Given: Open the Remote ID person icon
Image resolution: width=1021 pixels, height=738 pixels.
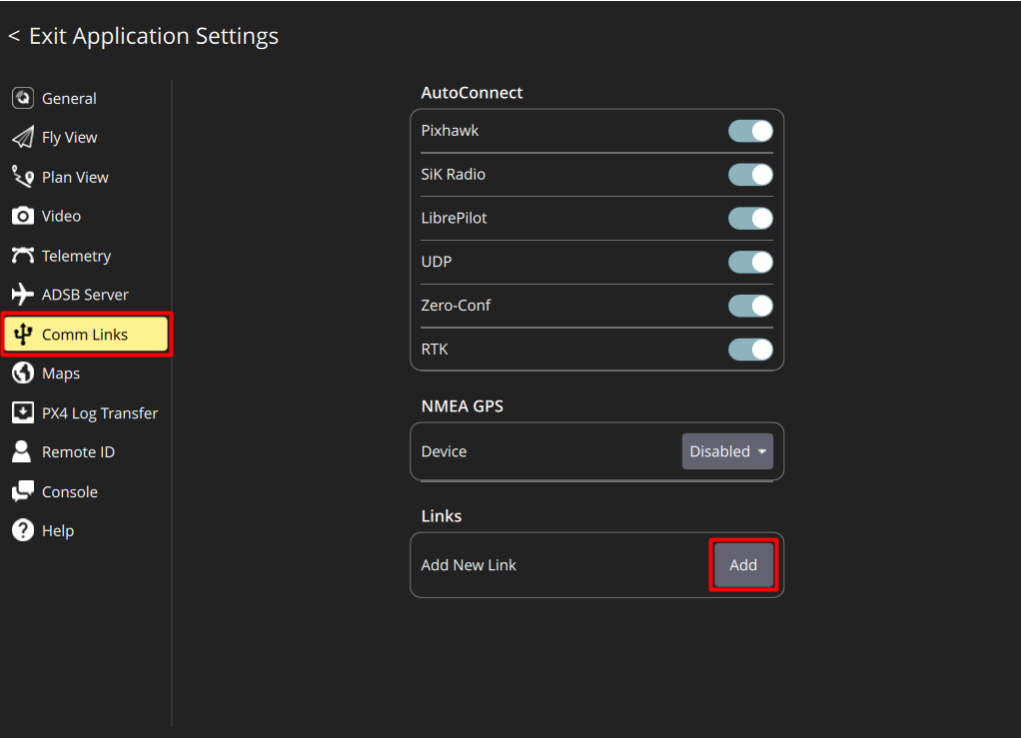Looking at the screenshot, I should (23, 452).
